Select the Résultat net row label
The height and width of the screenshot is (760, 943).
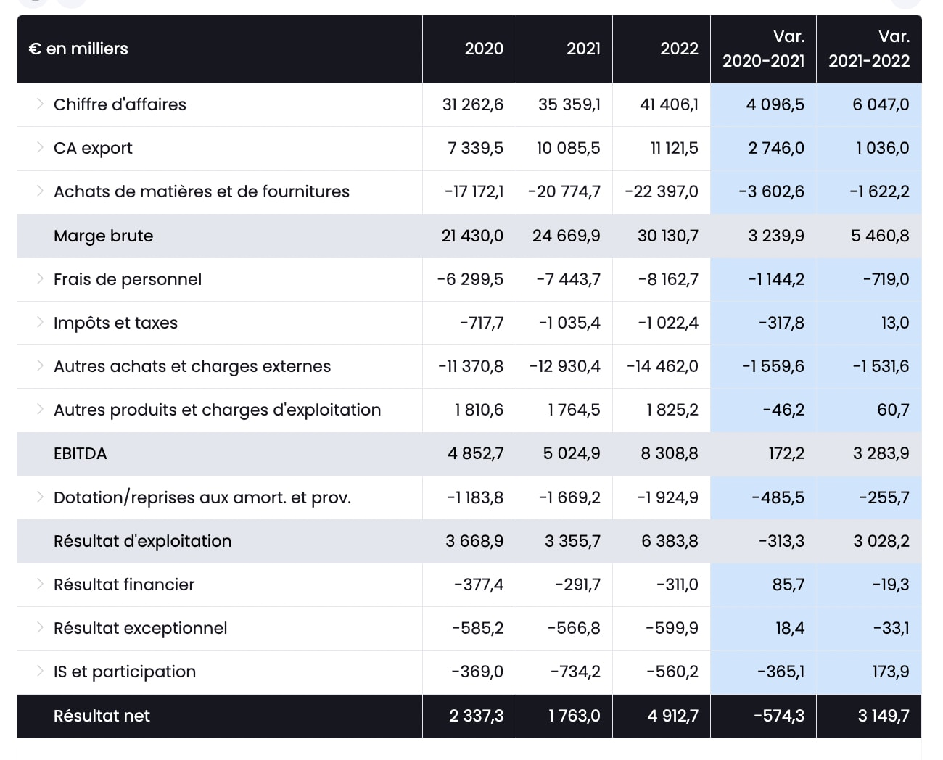(x=102, y=716)
